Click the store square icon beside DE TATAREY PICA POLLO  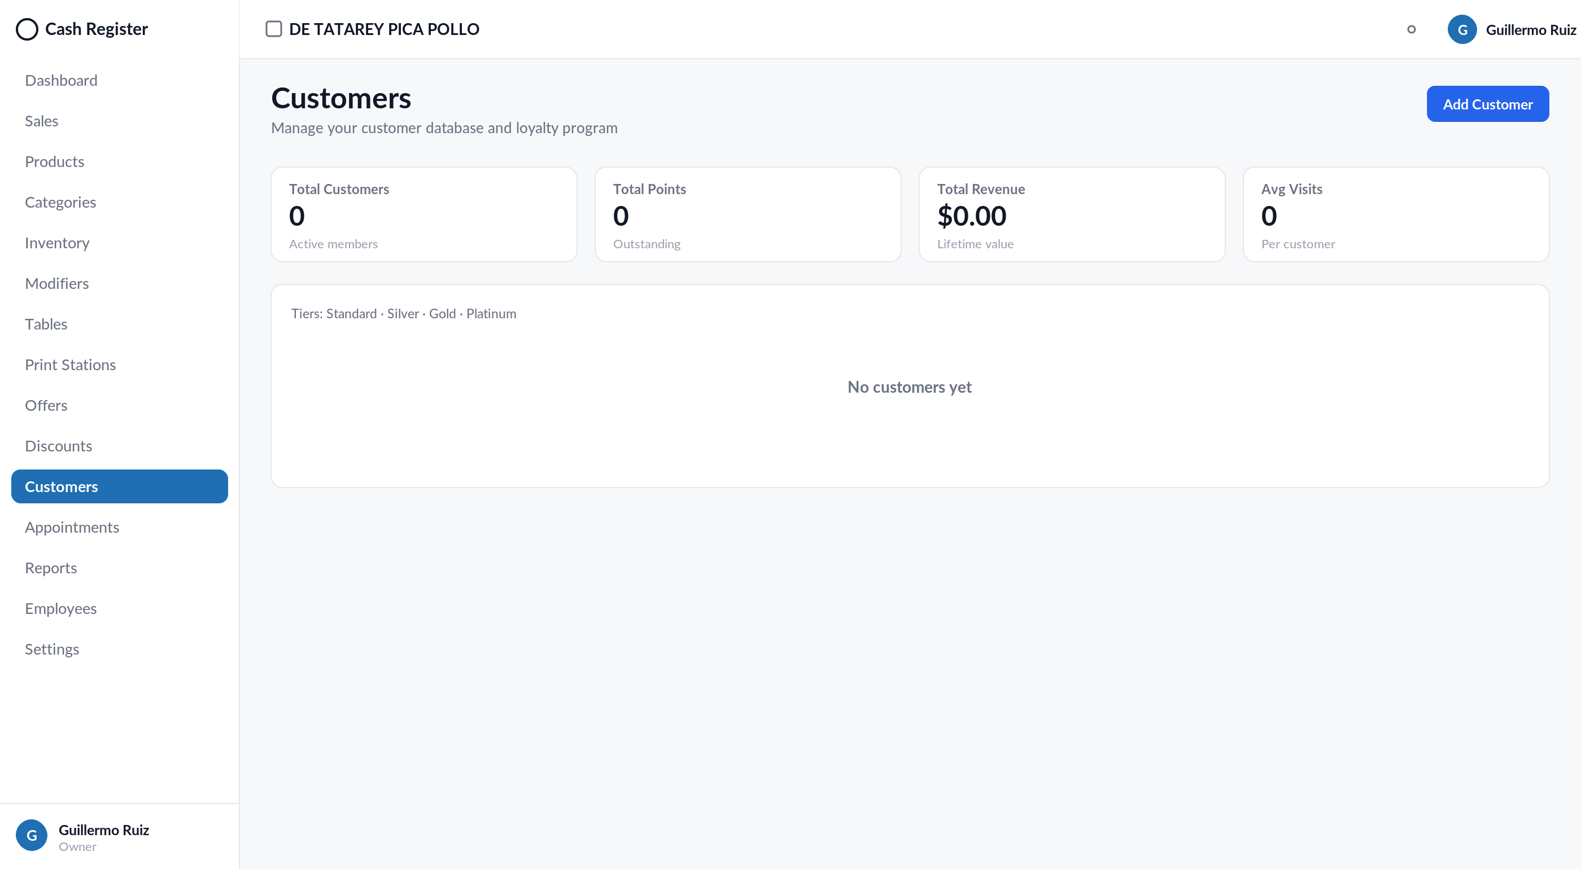tap(274, 29)
